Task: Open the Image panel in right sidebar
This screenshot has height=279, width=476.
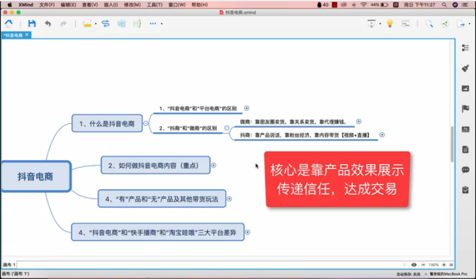Action: pyautogui.click(x=465, y=89)
